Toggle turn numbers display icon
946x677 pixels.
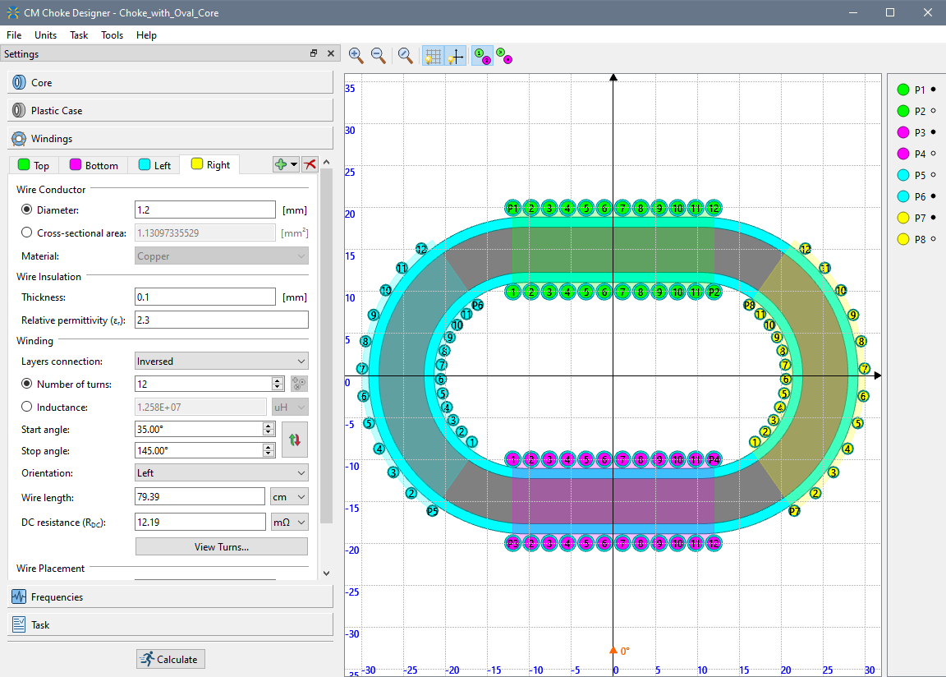482,55
